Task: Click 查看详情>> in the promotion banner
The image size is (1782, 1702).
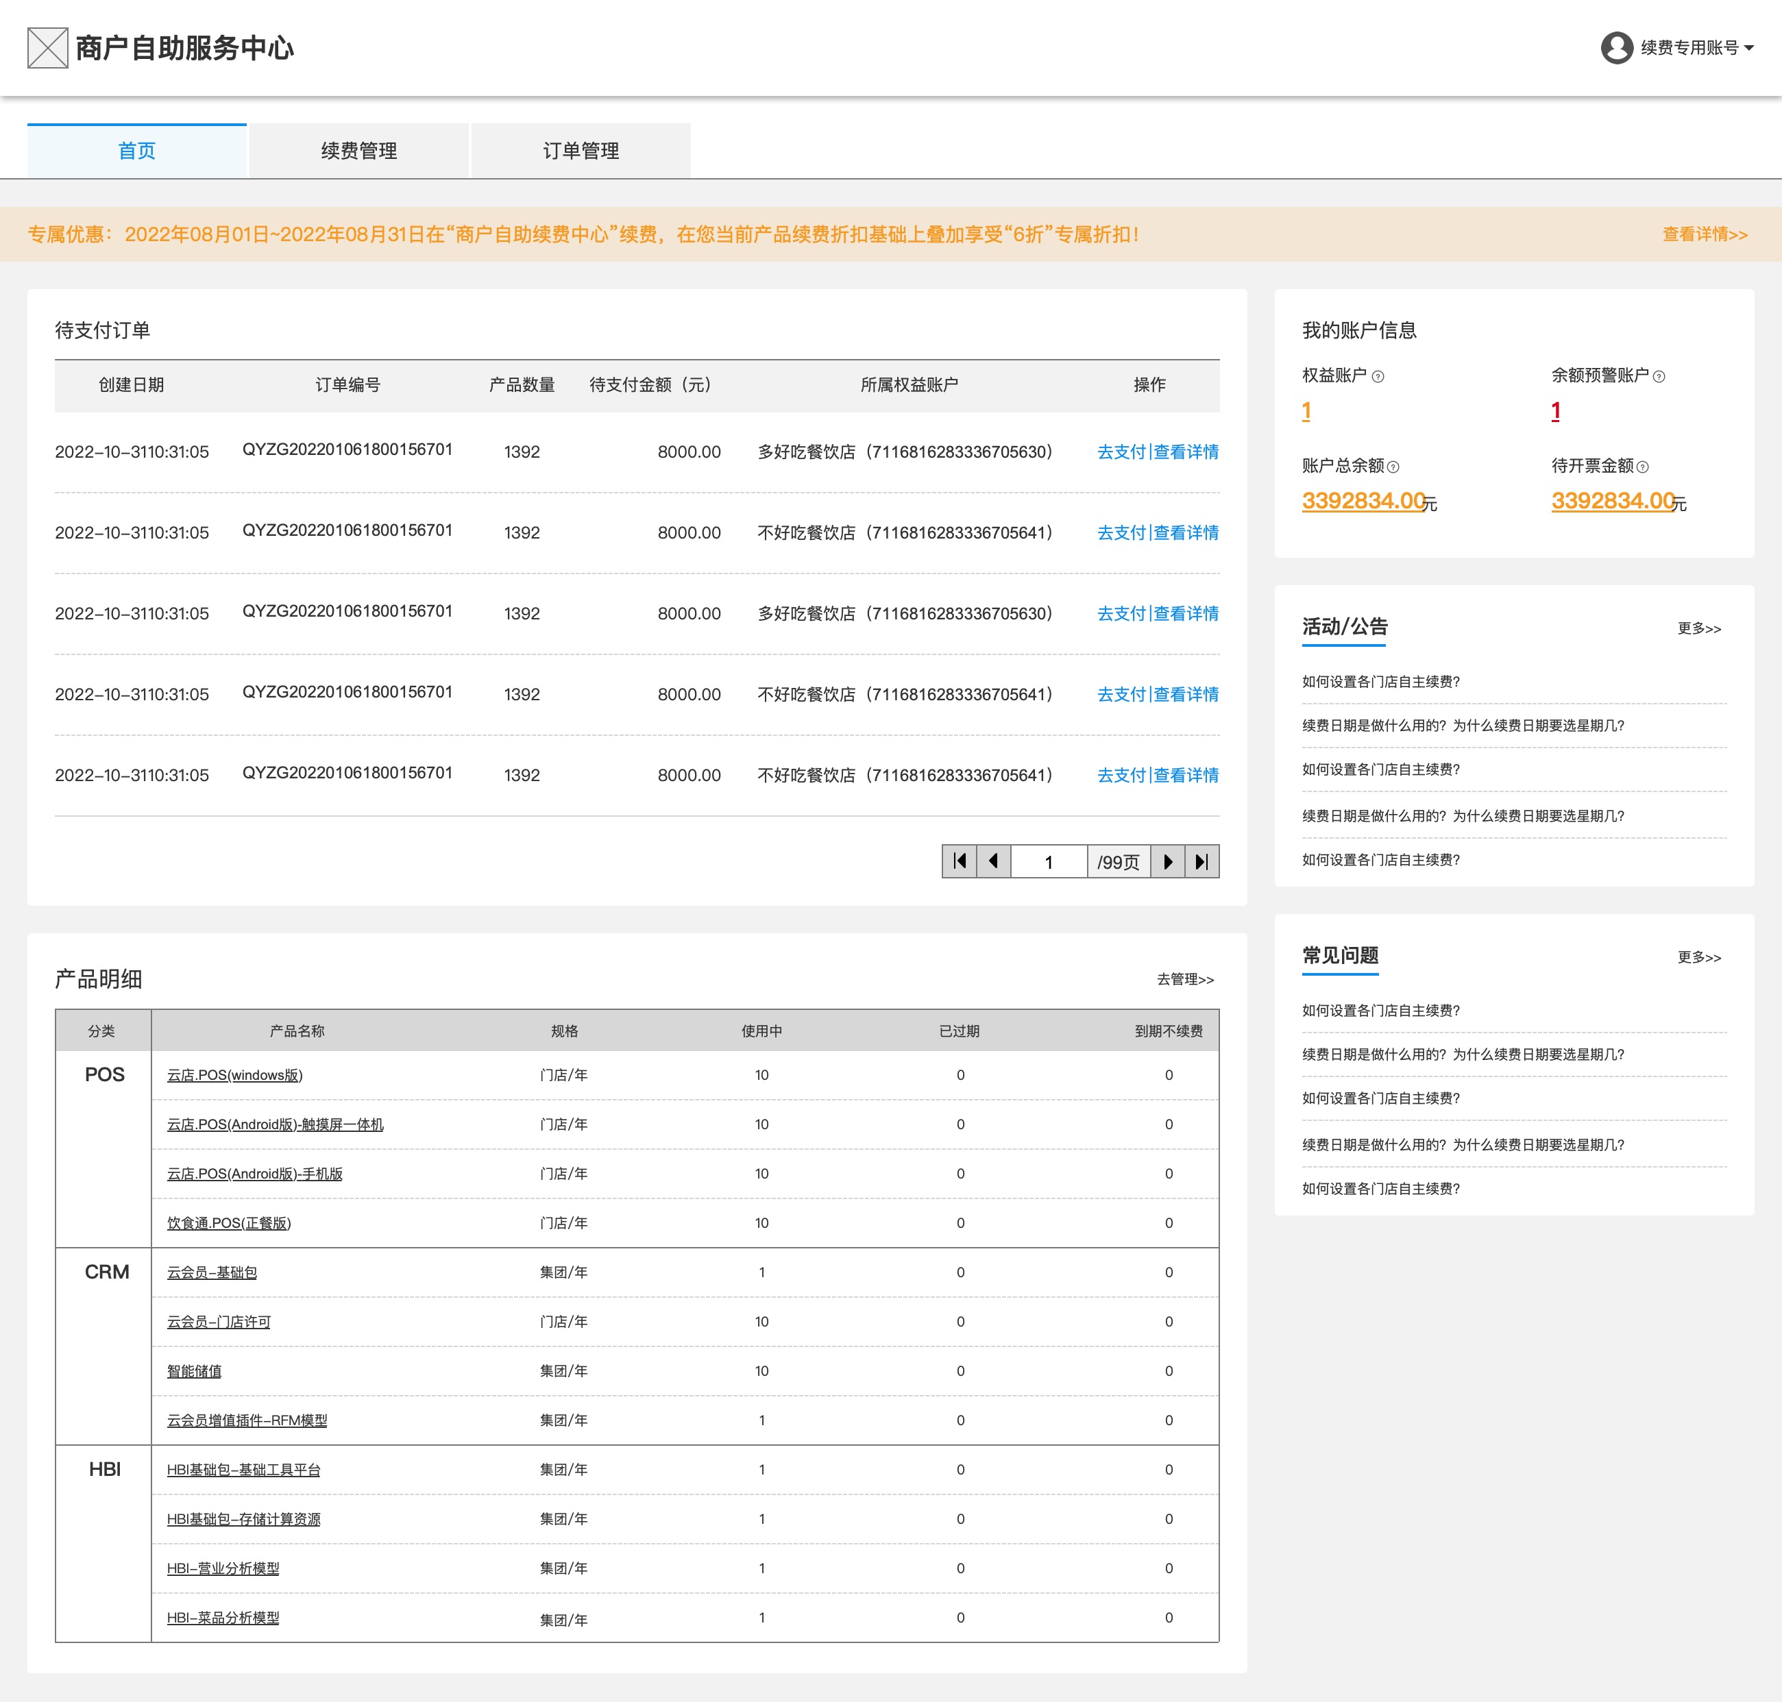Action: 1705,234
